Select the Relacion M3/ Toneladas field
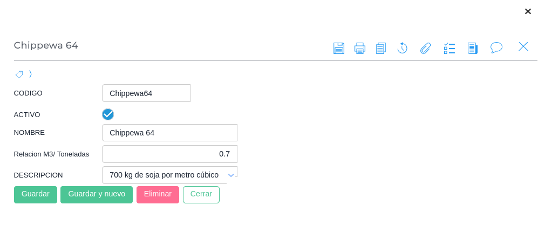Screen dimensions: 538x232 (x=169, y=154)
